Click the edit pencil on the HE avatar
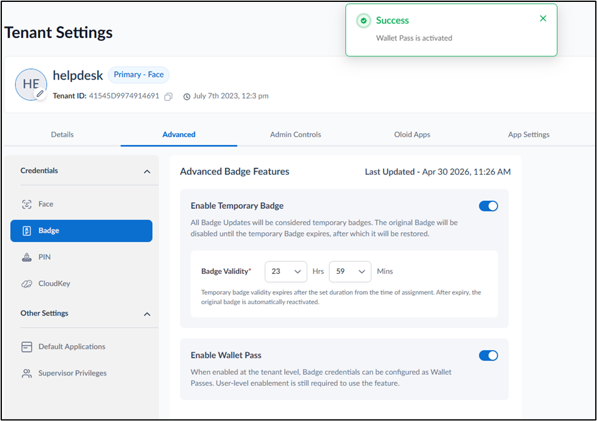The width and height of the screenshot is (597, 421). [40, 93]
